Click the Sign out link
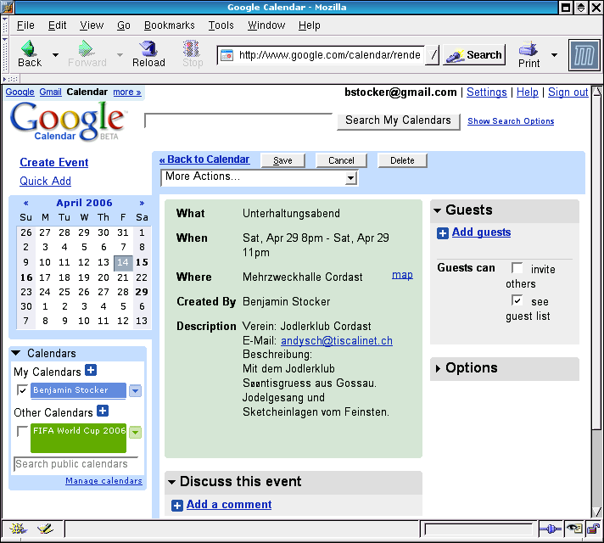This screenshot has width=604, height=543. [568, 92]
